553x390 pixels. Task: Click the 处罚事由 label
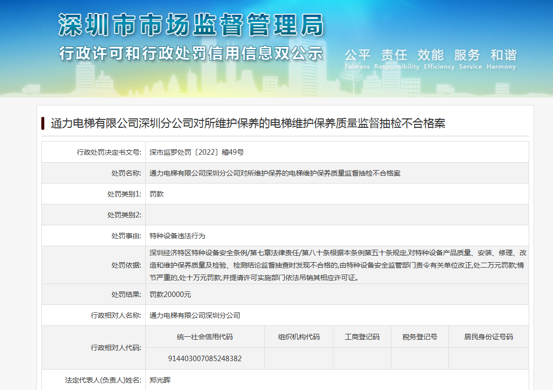[126, 236]
